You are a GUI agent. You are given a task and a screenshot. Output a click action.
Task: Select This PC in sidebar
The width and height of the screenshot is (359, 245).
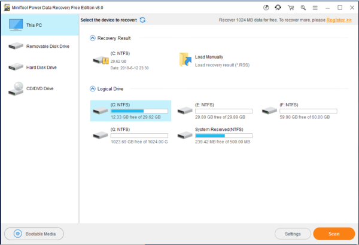[40, 25]
